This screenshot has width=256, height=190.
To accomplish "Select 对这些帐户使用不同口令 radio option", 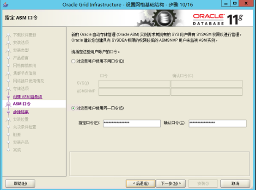I will coord(73,61).
